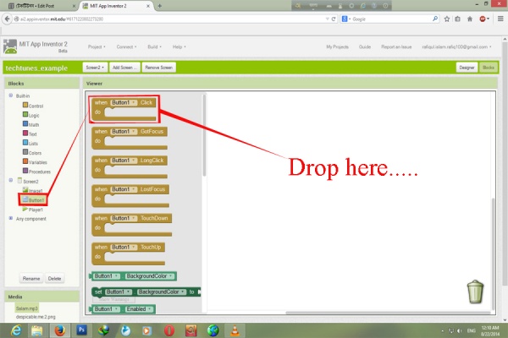Viewport: 508px width, 338px height.
Task: Open Internet Explorer from taskbar
Action: tap(15, 330)
